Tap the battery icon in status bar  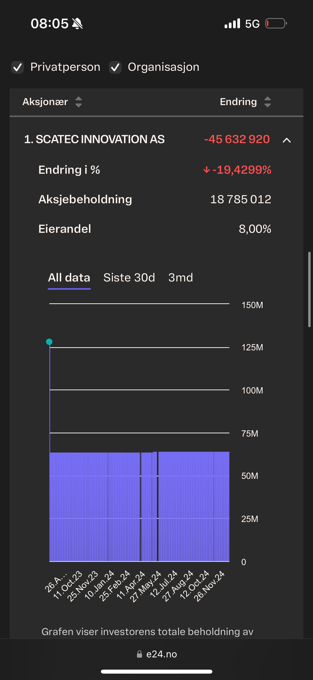coord(276,23)
